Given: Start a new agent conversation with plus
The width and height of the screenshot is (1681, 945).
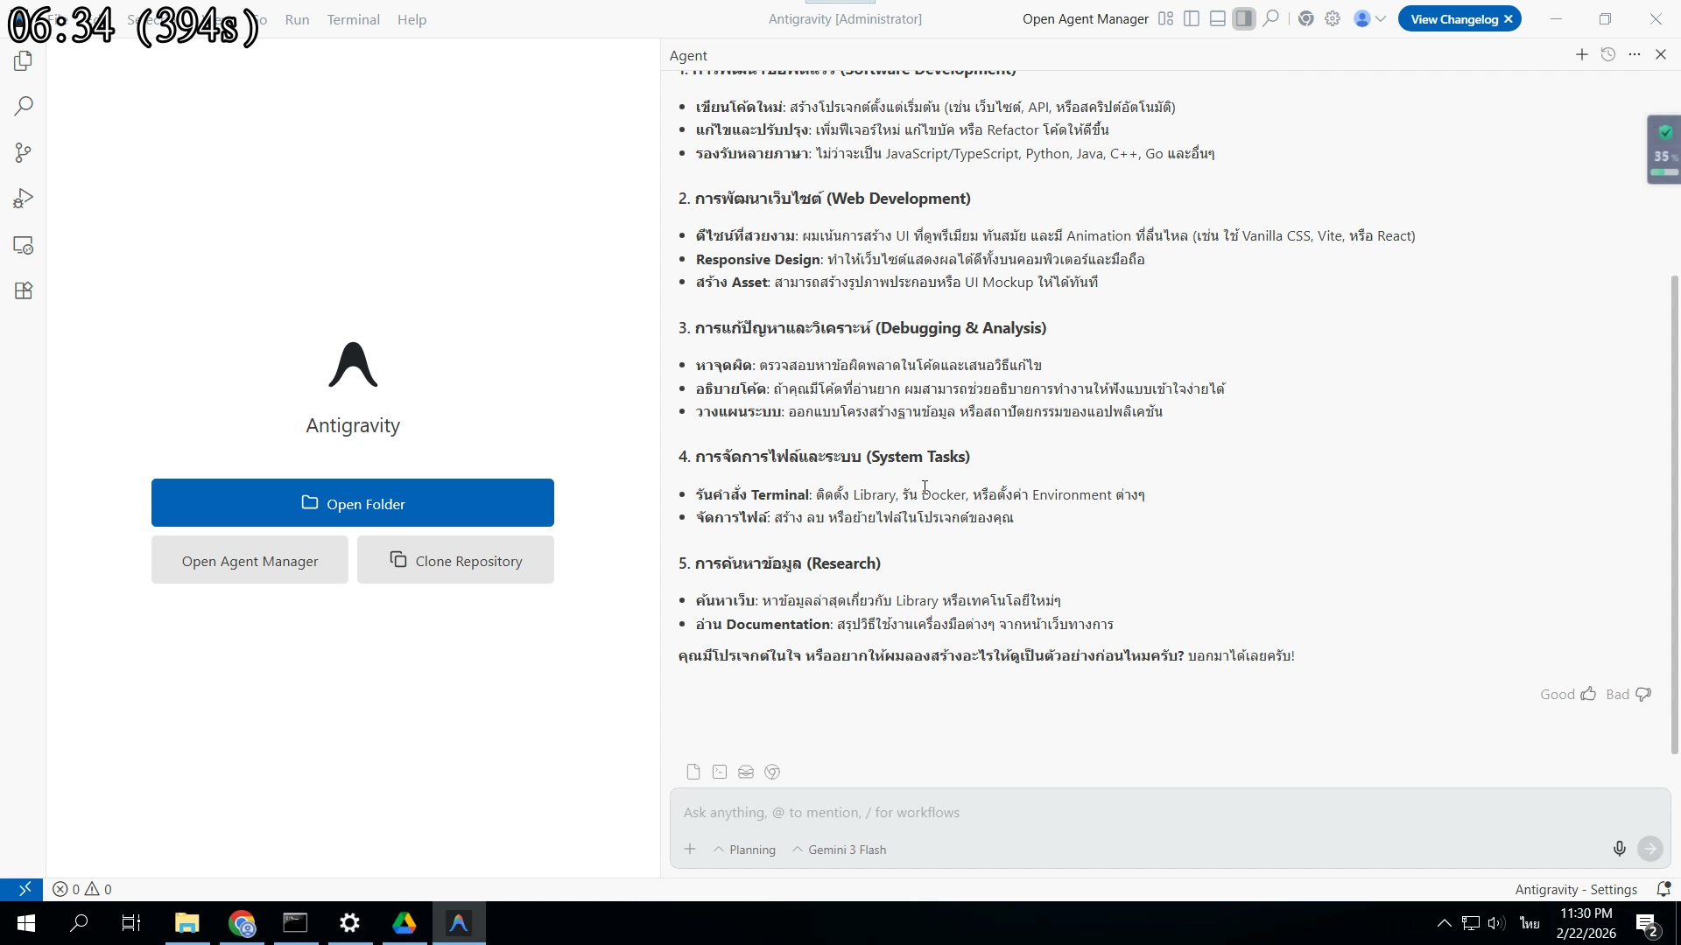Looking at the screenshot, I should (1581, 55).
